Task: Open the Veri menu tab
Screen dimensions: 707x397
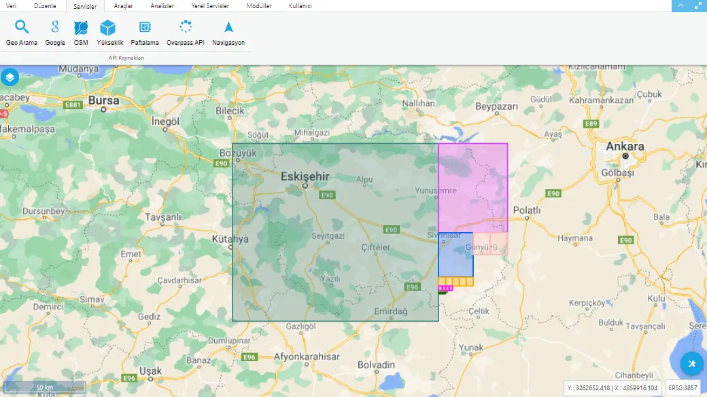Action: 12,6
